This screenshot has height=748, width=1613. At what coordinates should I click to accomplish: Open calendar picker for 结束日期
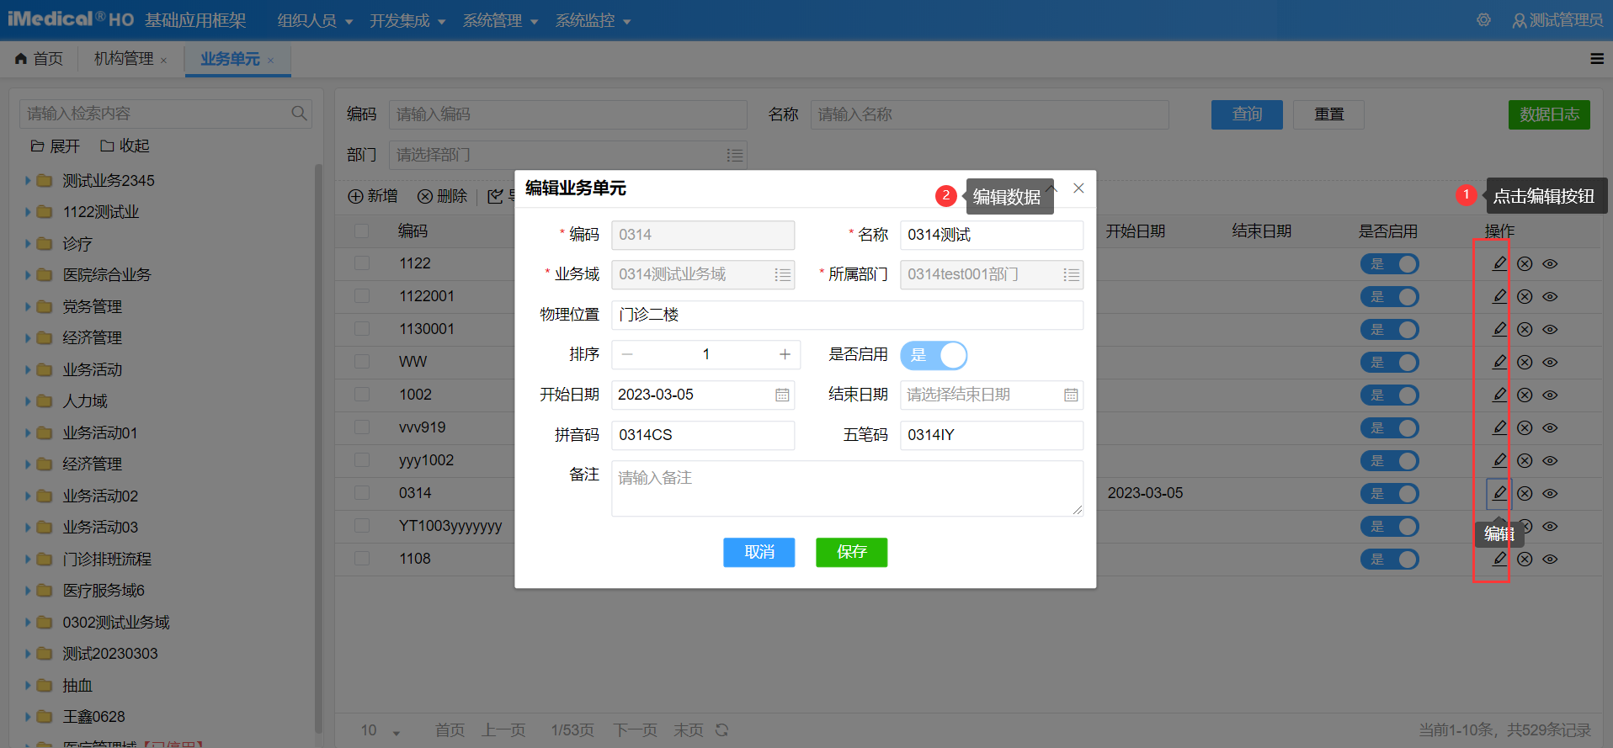tap(1071, 395)
